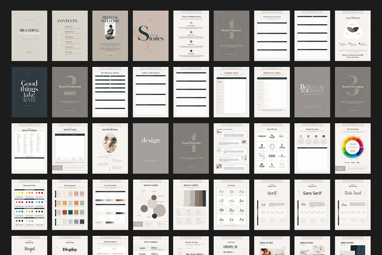382x255 pixels.
Task: View the 'Slab Serif' brand fonts page
Action: [x=353, y=205]
